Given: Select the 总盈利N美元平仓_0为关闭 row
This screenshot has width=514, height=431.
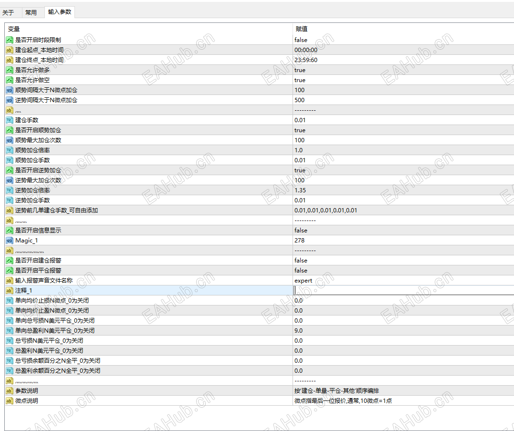Looking at the screenshot, I should point(259,351).
